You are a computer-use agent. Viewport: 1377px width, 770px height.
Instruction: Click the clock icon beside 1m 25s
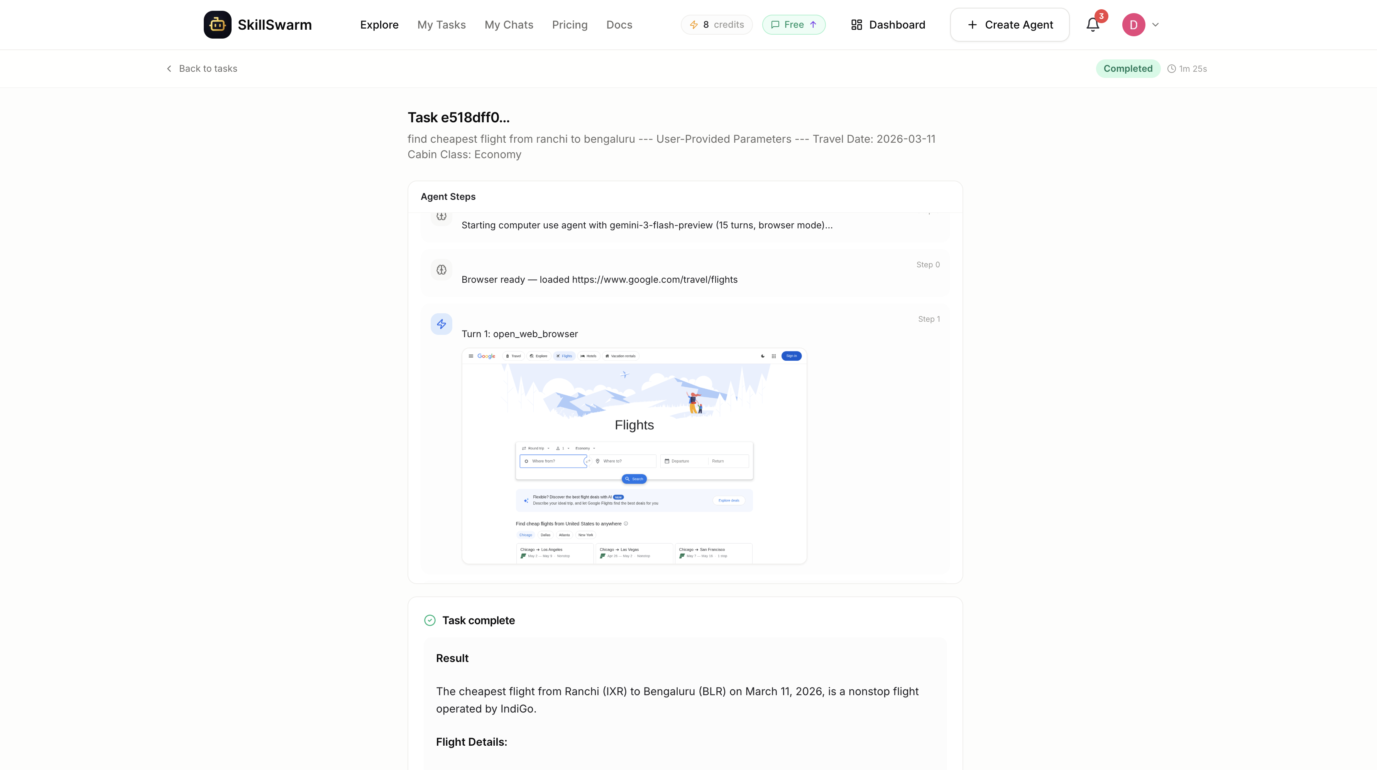pos(1171,69)
